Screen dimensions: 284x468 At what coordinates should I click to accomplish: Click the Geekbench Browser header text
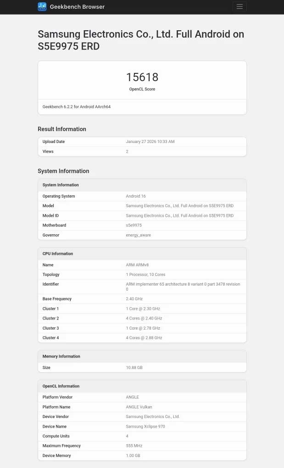[x=76, y=6]
